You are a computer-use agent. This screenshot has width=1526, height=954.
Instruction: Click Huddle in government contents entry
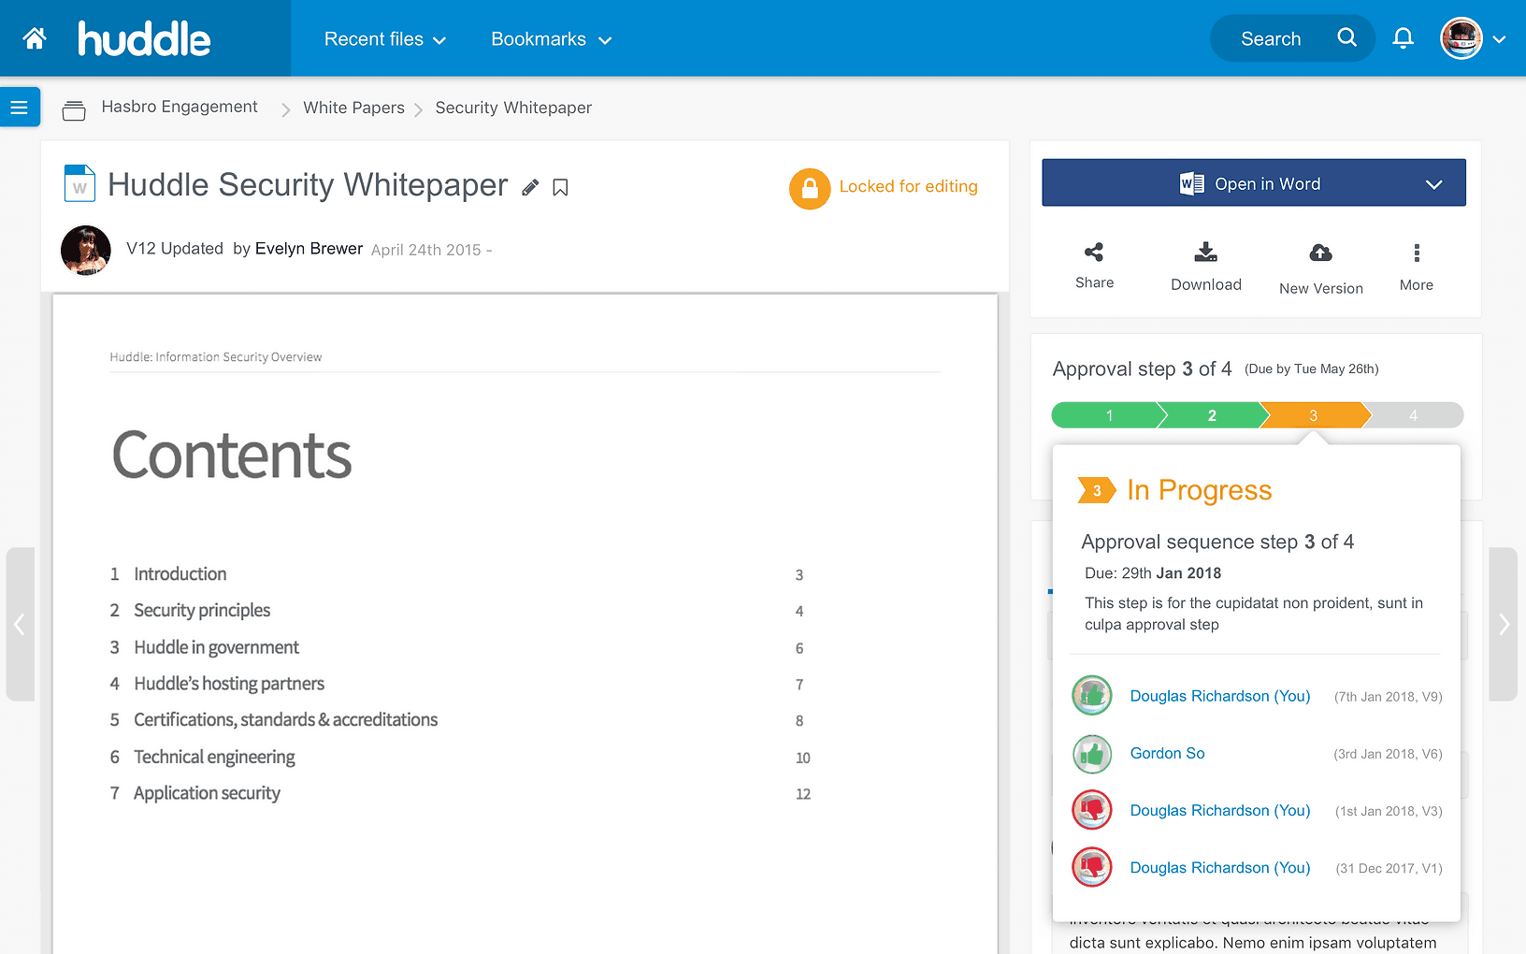point(217,647)
